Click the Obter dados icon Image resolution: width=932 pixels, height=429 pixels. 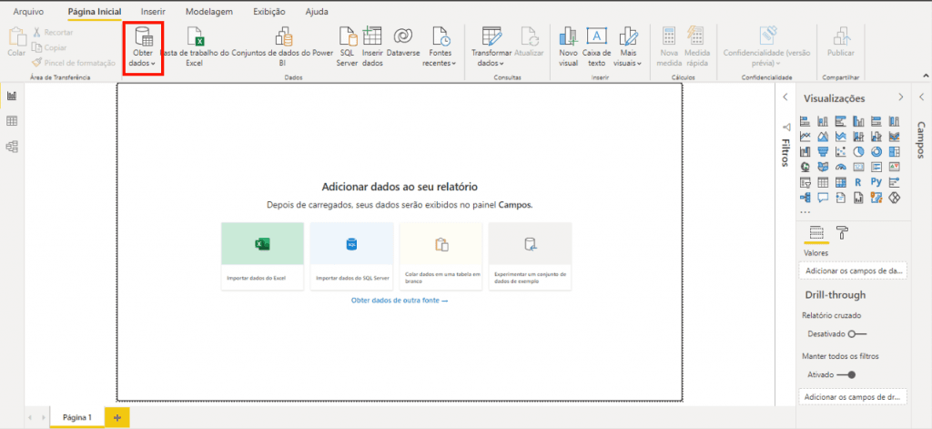click(143, 37)
